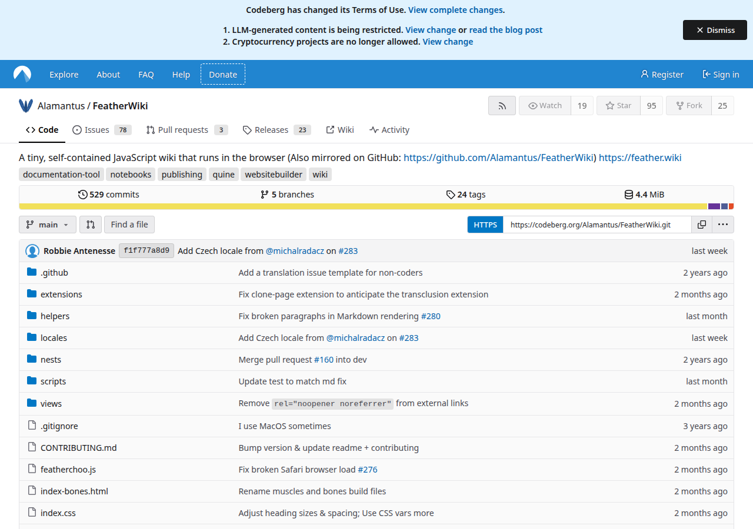Click the views folder icon

click(x=32, y=403)
